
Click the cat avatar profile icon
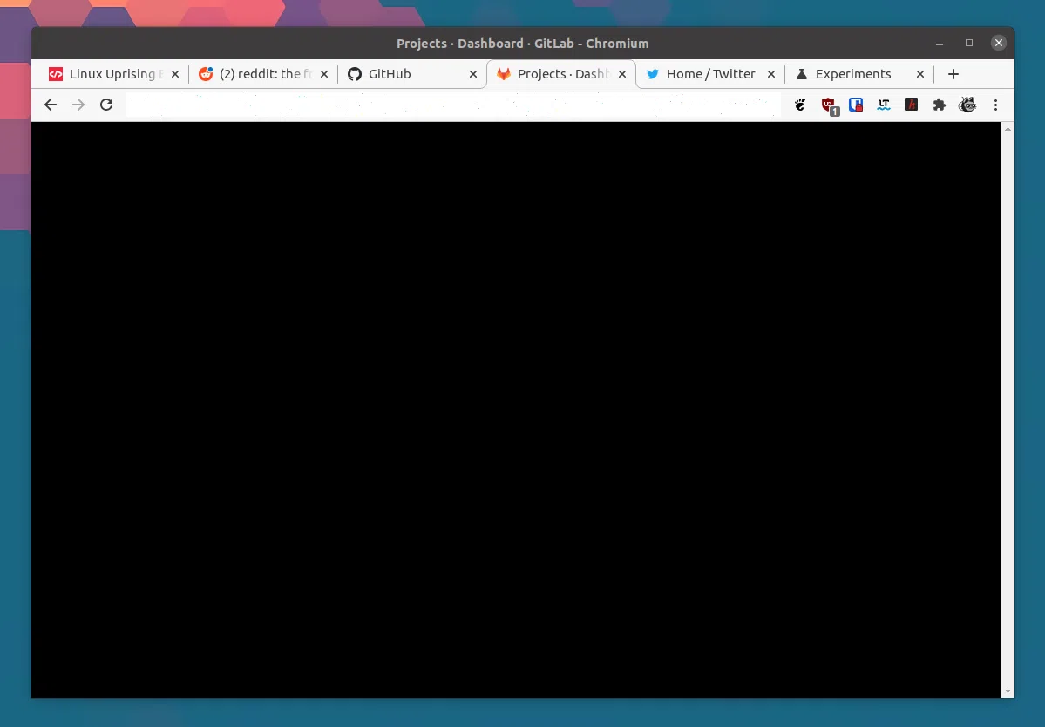[967, 105]
